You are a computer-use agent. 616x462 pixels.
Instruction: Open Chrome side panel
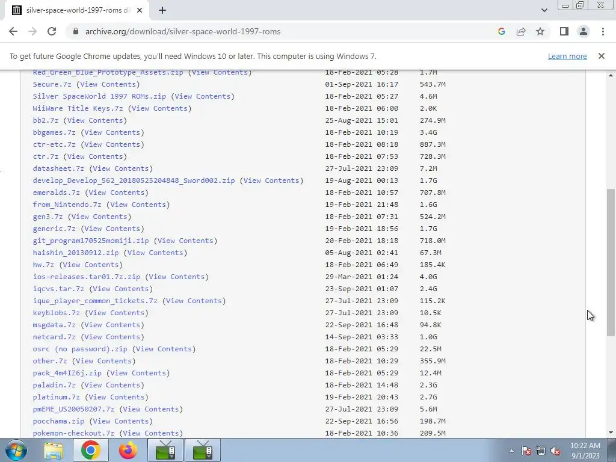[564, 31]
